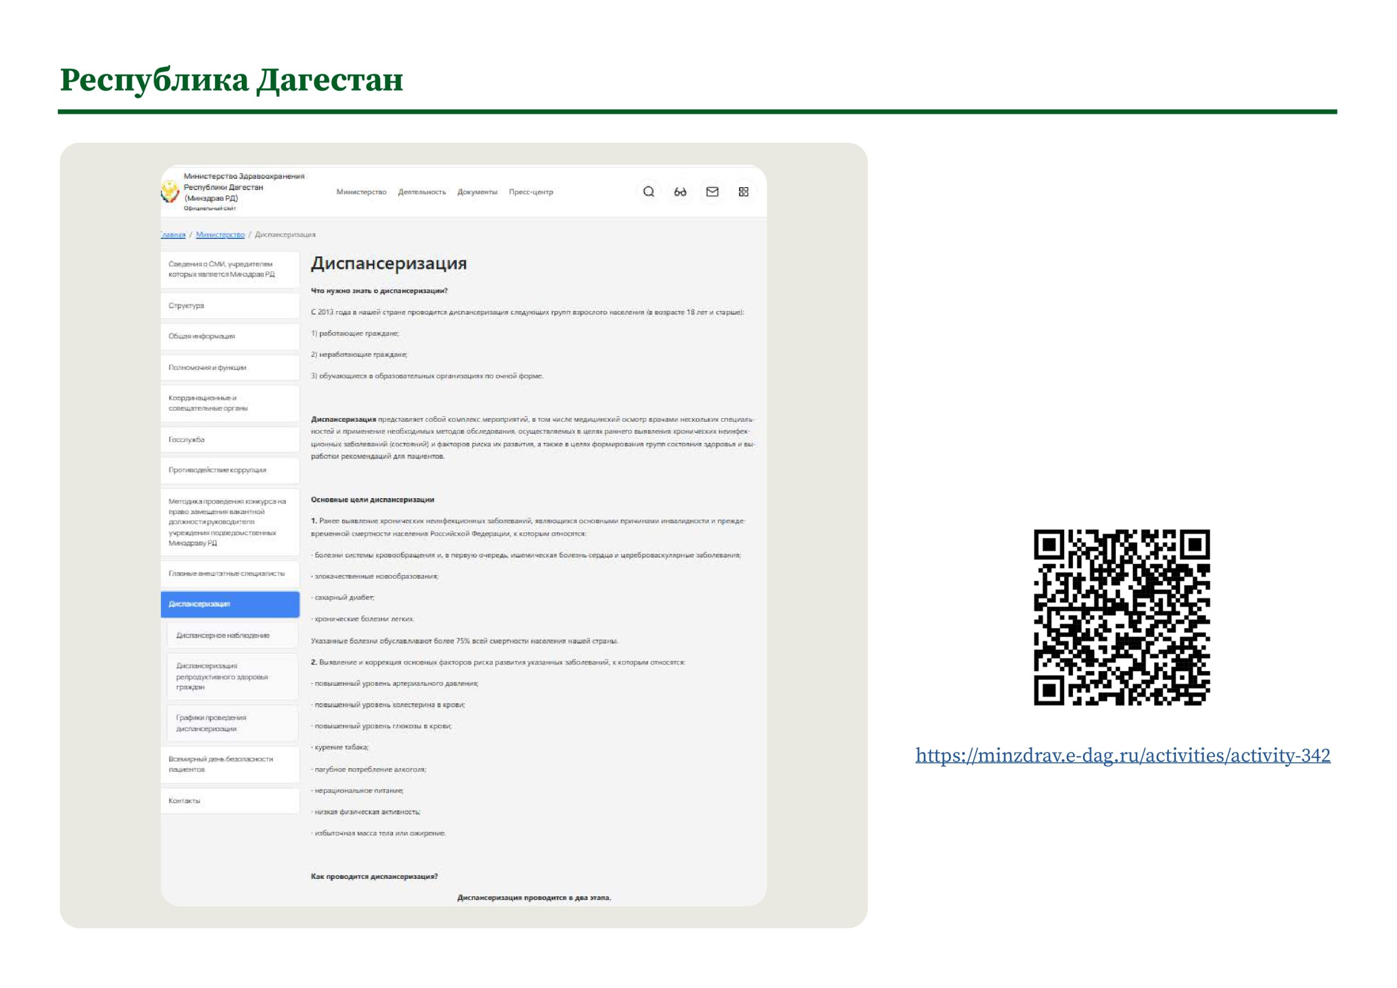Viewport: 1397px width, 988px height.
Task: Open the Документы top menu
Action: coord(477,191)
